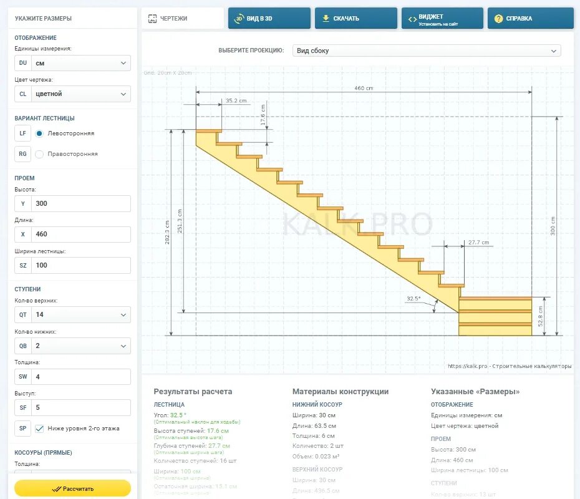Click the question mark help icon
The height and width of the screenshot is (499, 580).
pyautogui.click(x=499, y=19)
